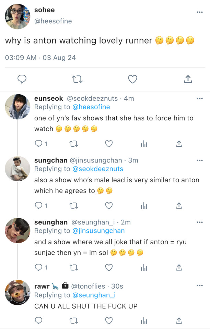View analytics for eunseok's reply
Viewport: 210px width, 329px height.
pyautogui.click(x=144, y=144)
